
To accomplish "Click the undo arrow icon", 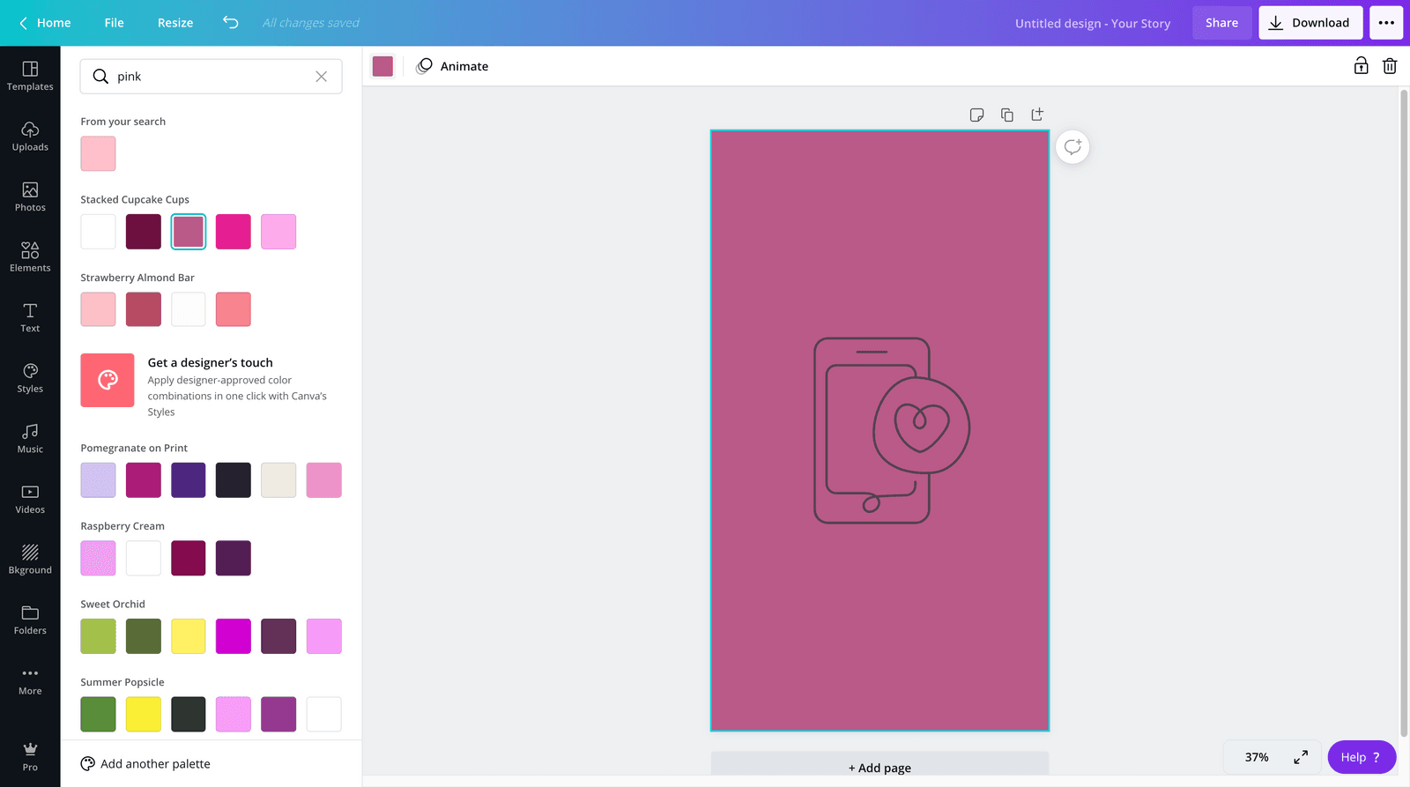I will coord(231,23).
